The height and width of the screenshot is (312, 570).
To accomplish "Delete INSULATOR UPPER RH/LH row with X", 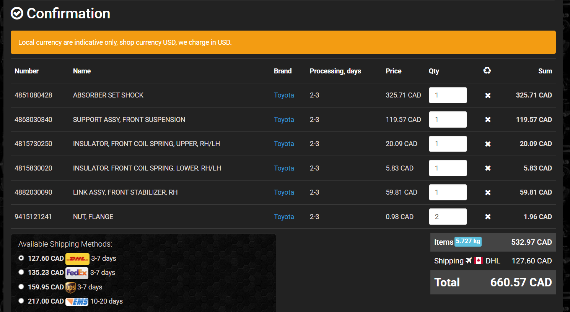I will (x=488, y=144).
